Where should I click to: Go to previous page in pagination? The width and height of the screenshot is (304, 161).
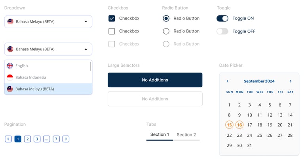pos(8,139)
